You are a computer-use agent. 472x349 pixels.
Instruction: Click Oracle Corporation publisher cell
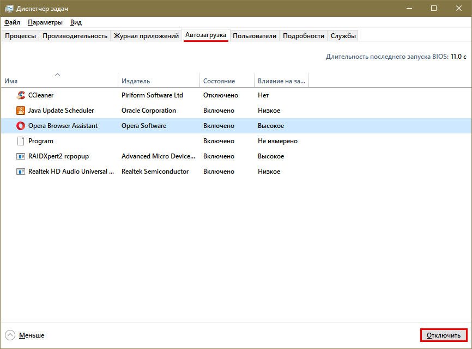click(148, 111)
